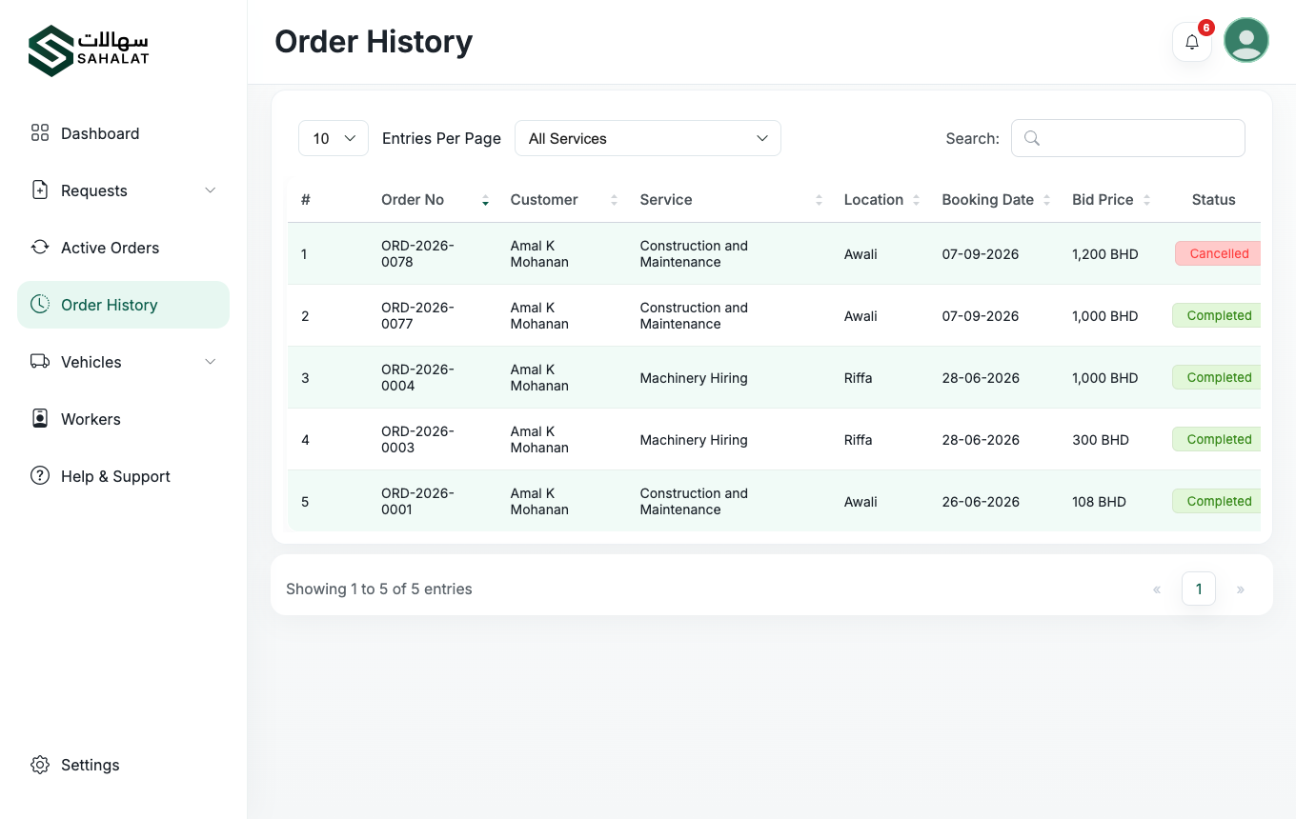This screenshot has width=1296, height=819.
Task: Open the entries per page dropdown
Action: (x=334, y=138)
